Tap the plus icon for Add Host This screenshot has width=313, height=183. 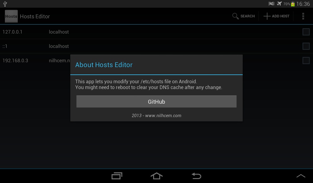coord(267,16)
